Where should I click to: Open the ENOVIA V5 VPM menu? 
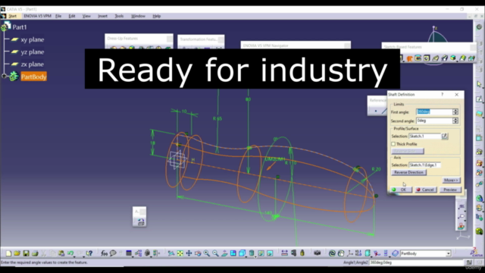(x=37, y=16)
